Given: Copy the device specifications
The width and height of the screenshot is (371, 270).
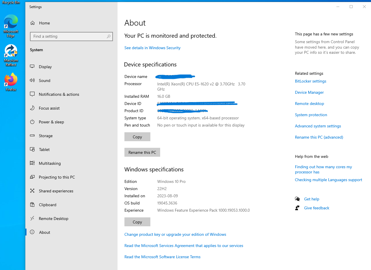Looking at the screenshot, I should coord(137,137).
